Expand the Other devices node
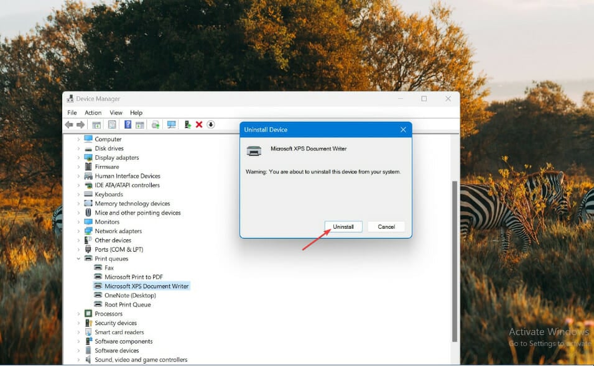Image resolution: width=594 pixels, height=366 pixels. click(x=78, y=240)
